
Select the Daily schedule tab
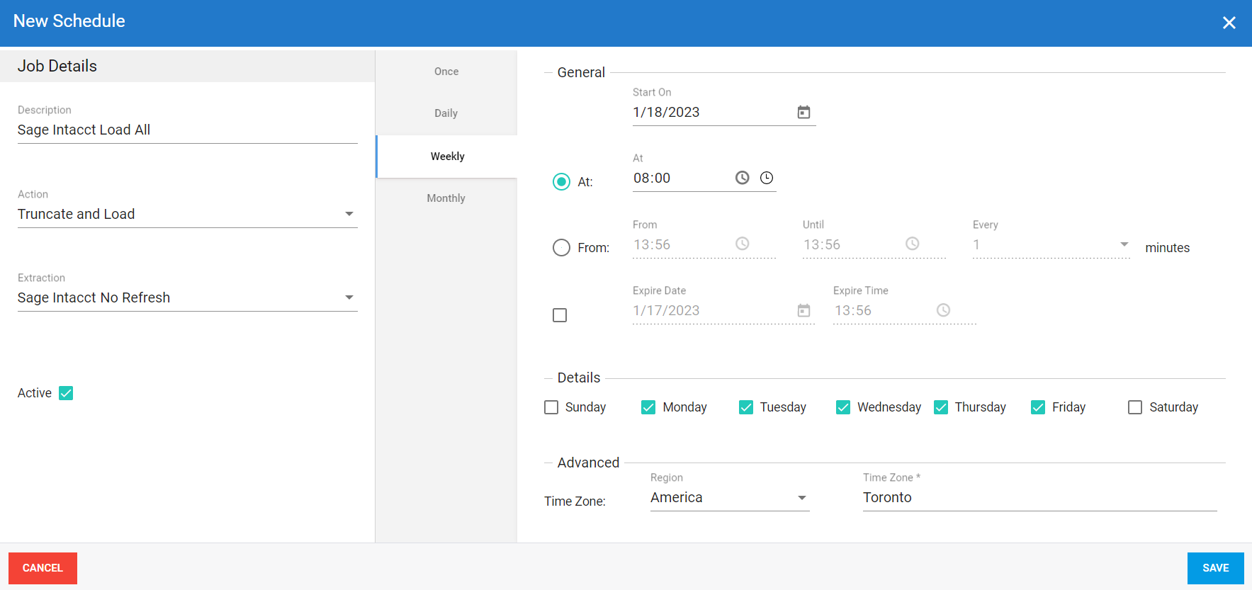[x=446, y=113]
